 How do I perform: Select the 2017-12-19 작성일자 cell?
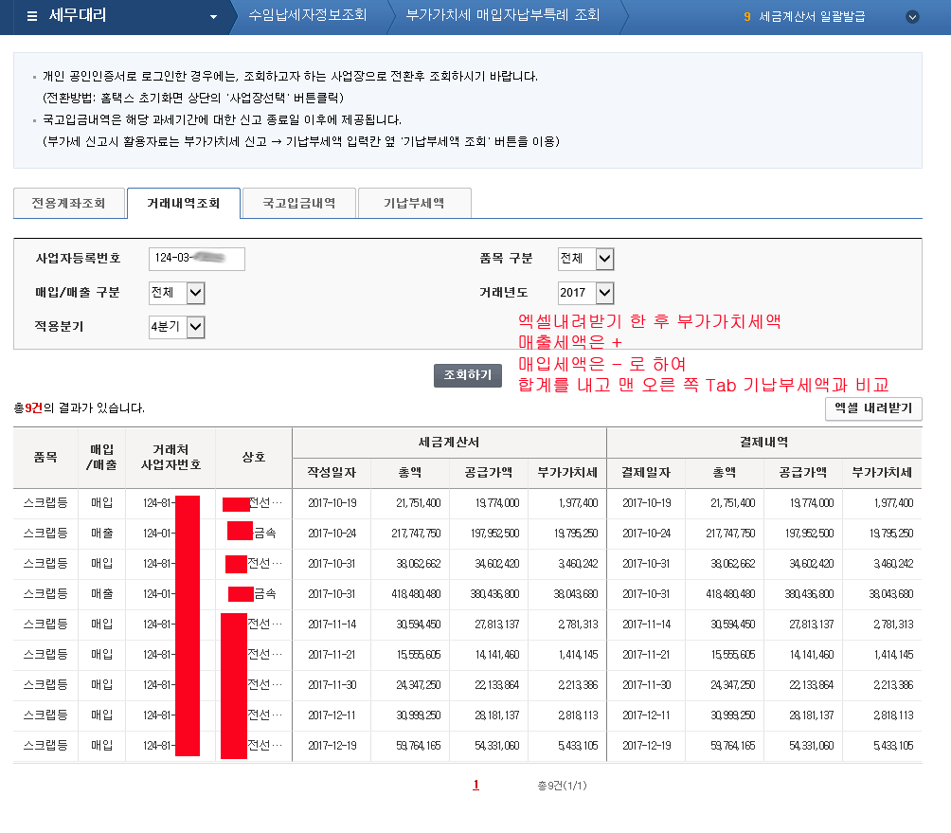coord(332,746)
